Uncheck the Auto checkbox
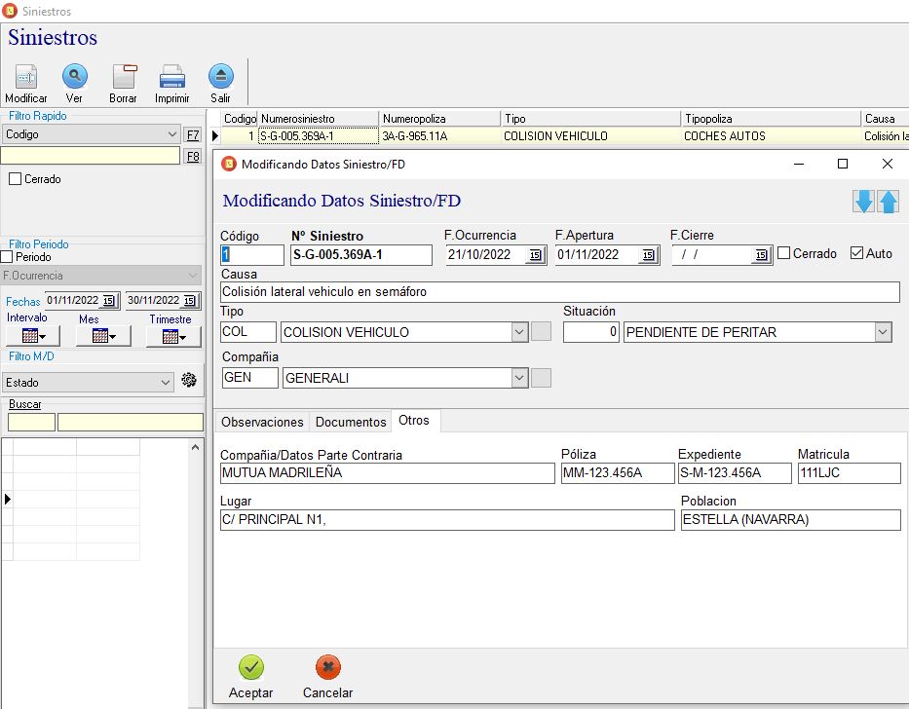This screenshot has height=709, width=909. click(856, 253)
